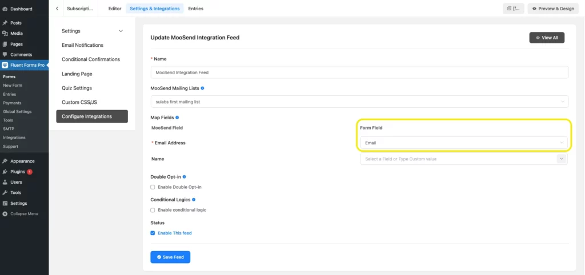Select Configure Integrations menu item
The image size is (585, 275).
(x=92, y=116)
